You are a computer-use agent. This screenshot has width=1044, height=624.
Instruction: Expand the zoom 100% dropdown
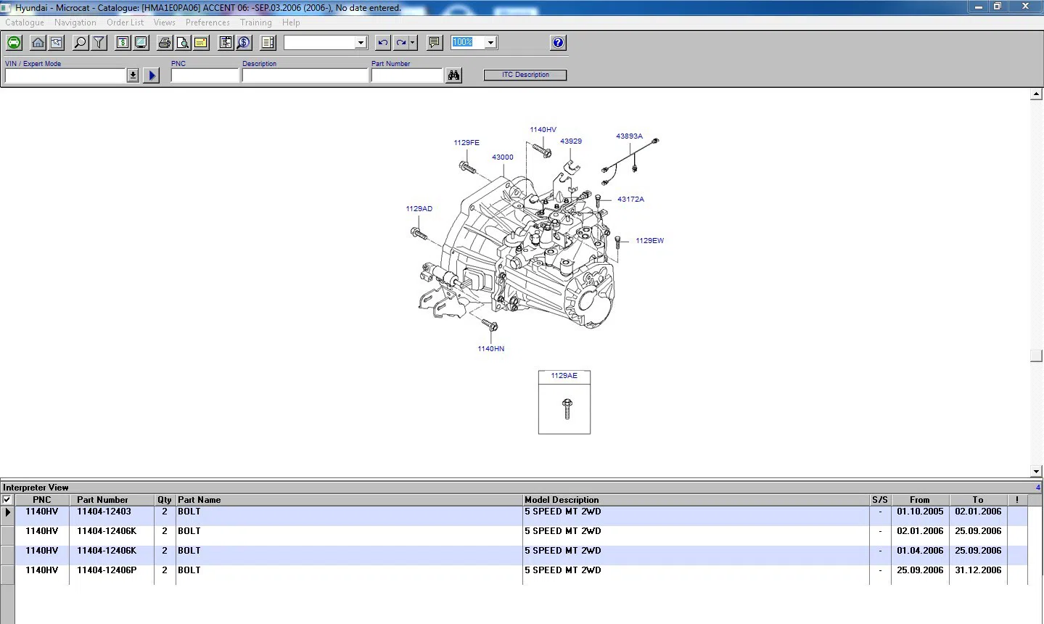pyautogui.click(x=491, y=43)
